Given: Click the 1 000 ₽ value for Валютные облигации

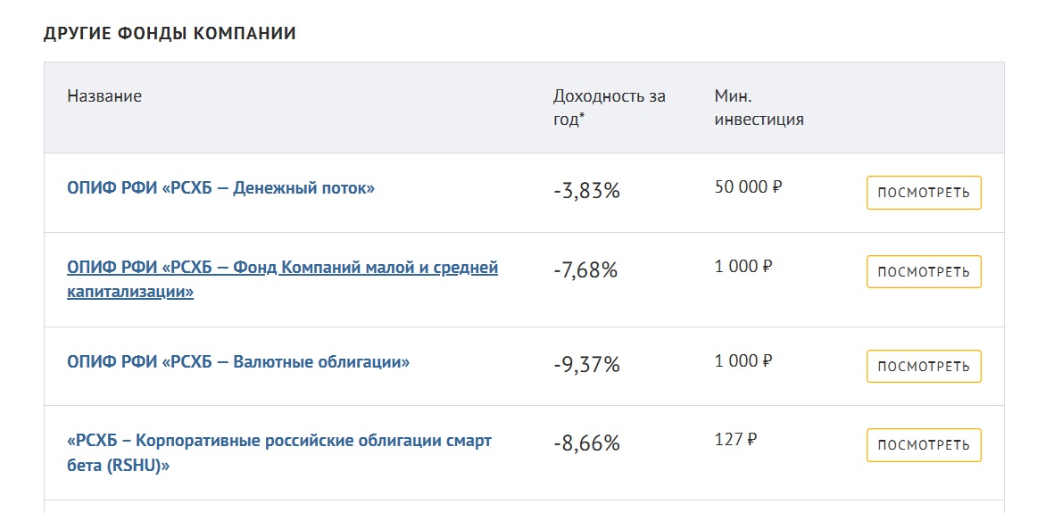Looking at the screenshot, I should (x=743, y=360).
